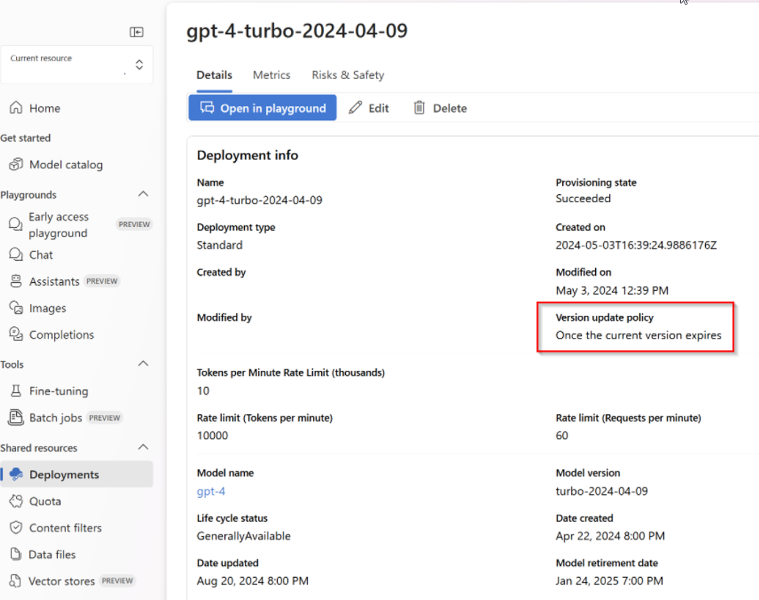759x600 pixels.
Task: Select Deployments in Shared resources
Action: [77, 474]
